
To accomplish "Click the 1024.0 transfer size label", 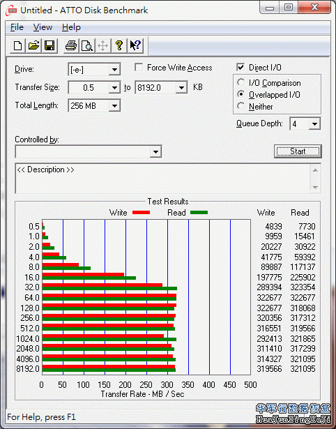I will (28, 339).
